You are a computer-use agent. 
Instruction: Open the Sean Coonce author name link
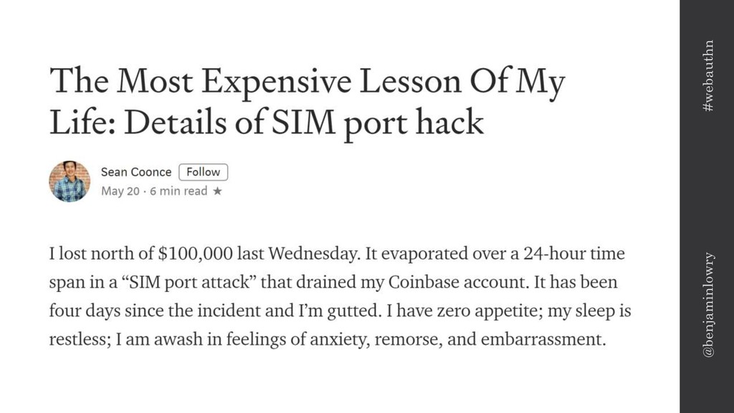(x=136, y=172)
